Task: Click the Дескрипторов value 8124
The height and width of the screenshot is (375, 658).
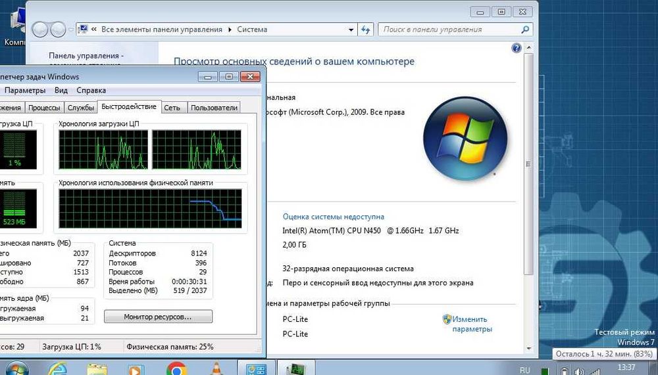Action: (x=199, y=254)
